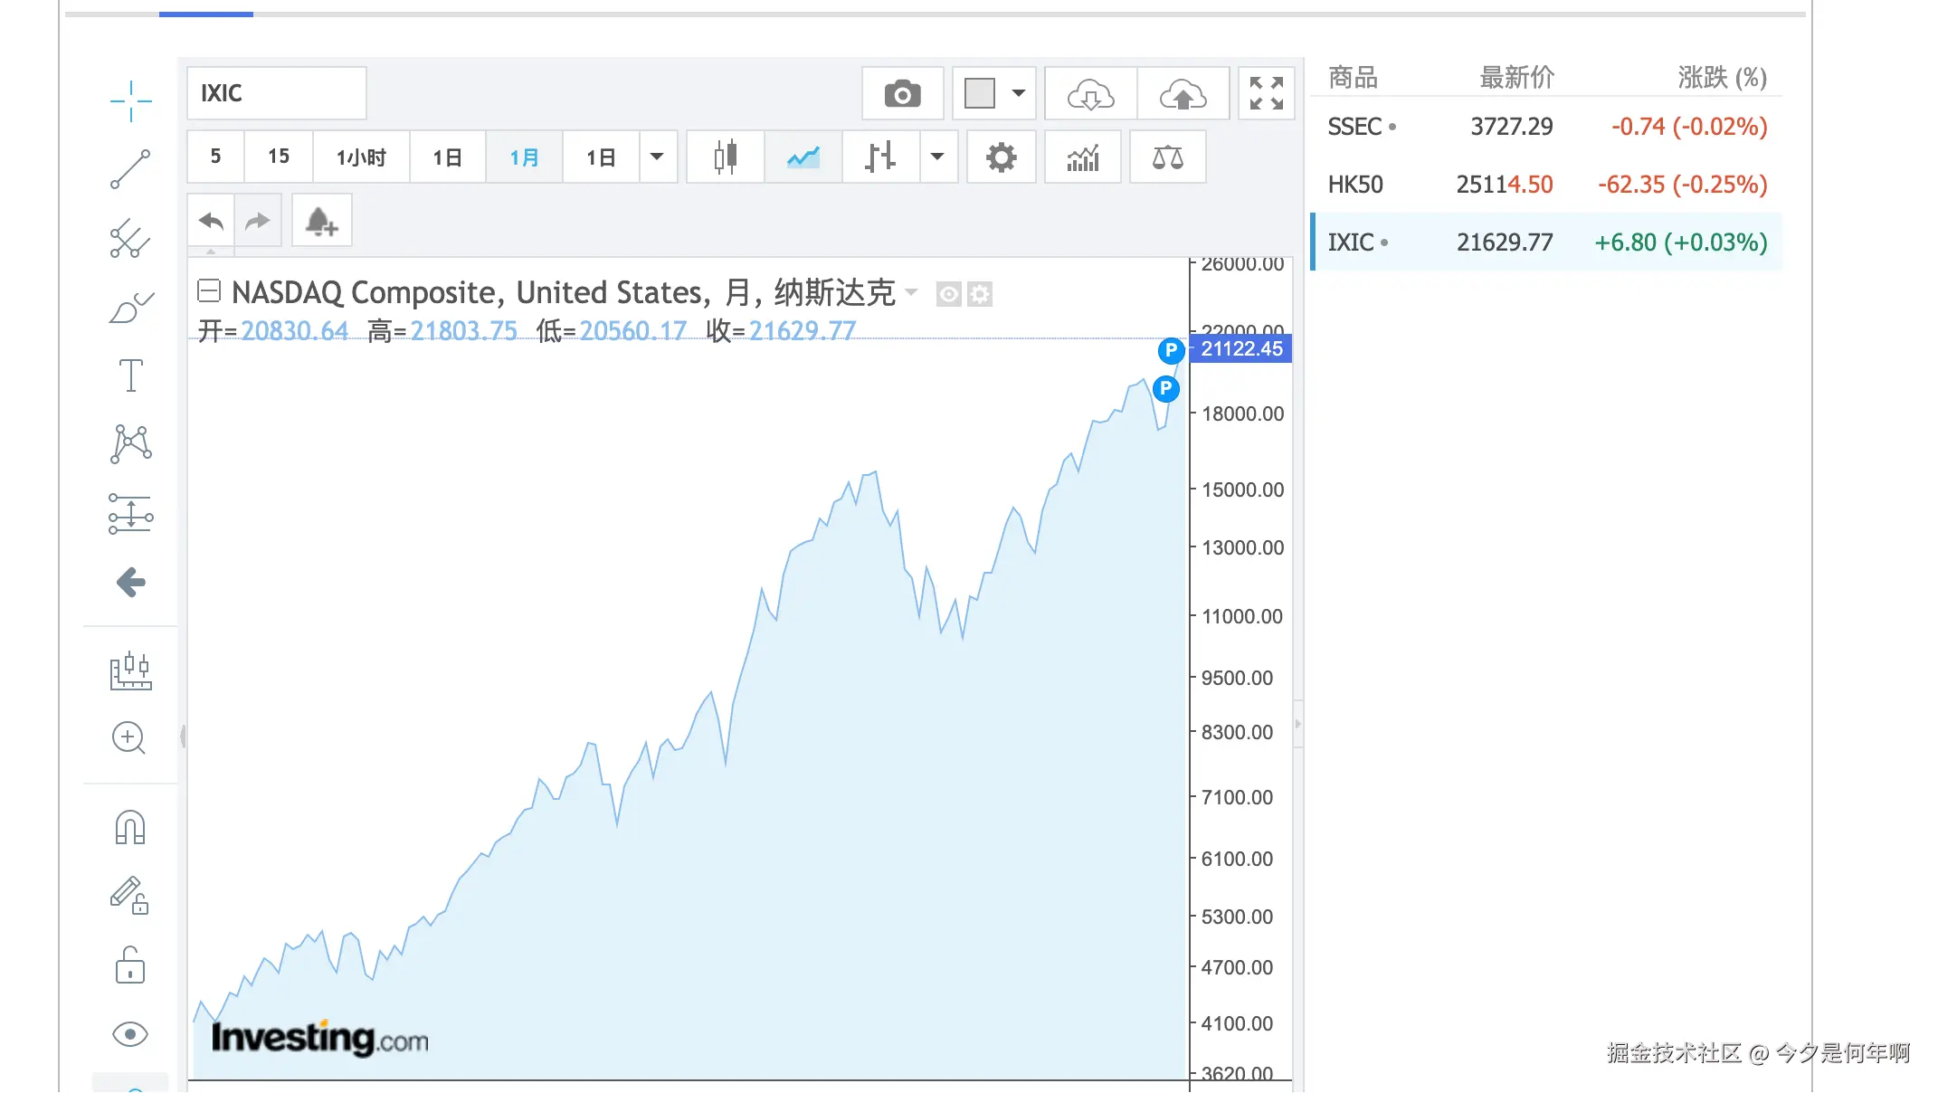Switch to 5 minute interval

click(x=215, y=157)
